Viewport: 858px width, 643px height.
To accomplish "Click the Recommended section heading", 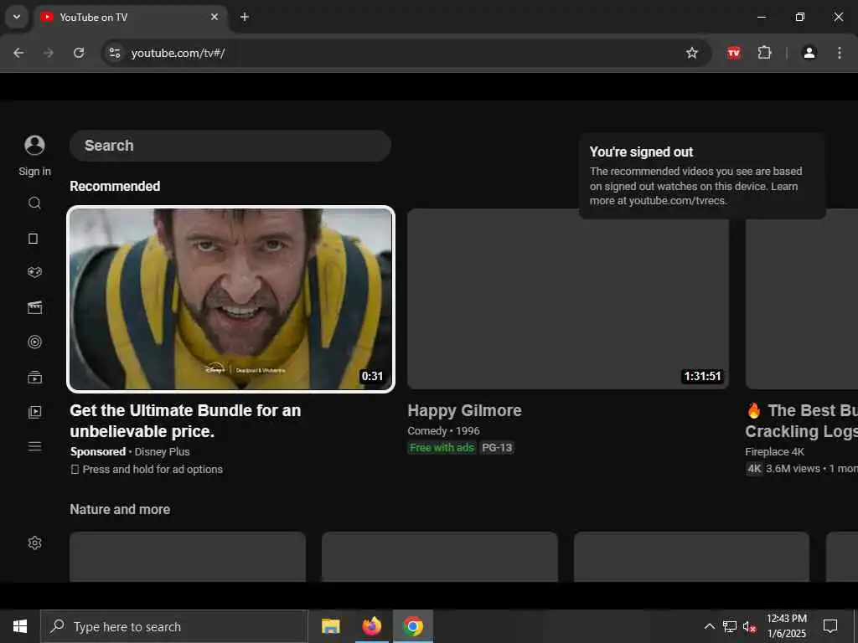I will pos(115,186).
